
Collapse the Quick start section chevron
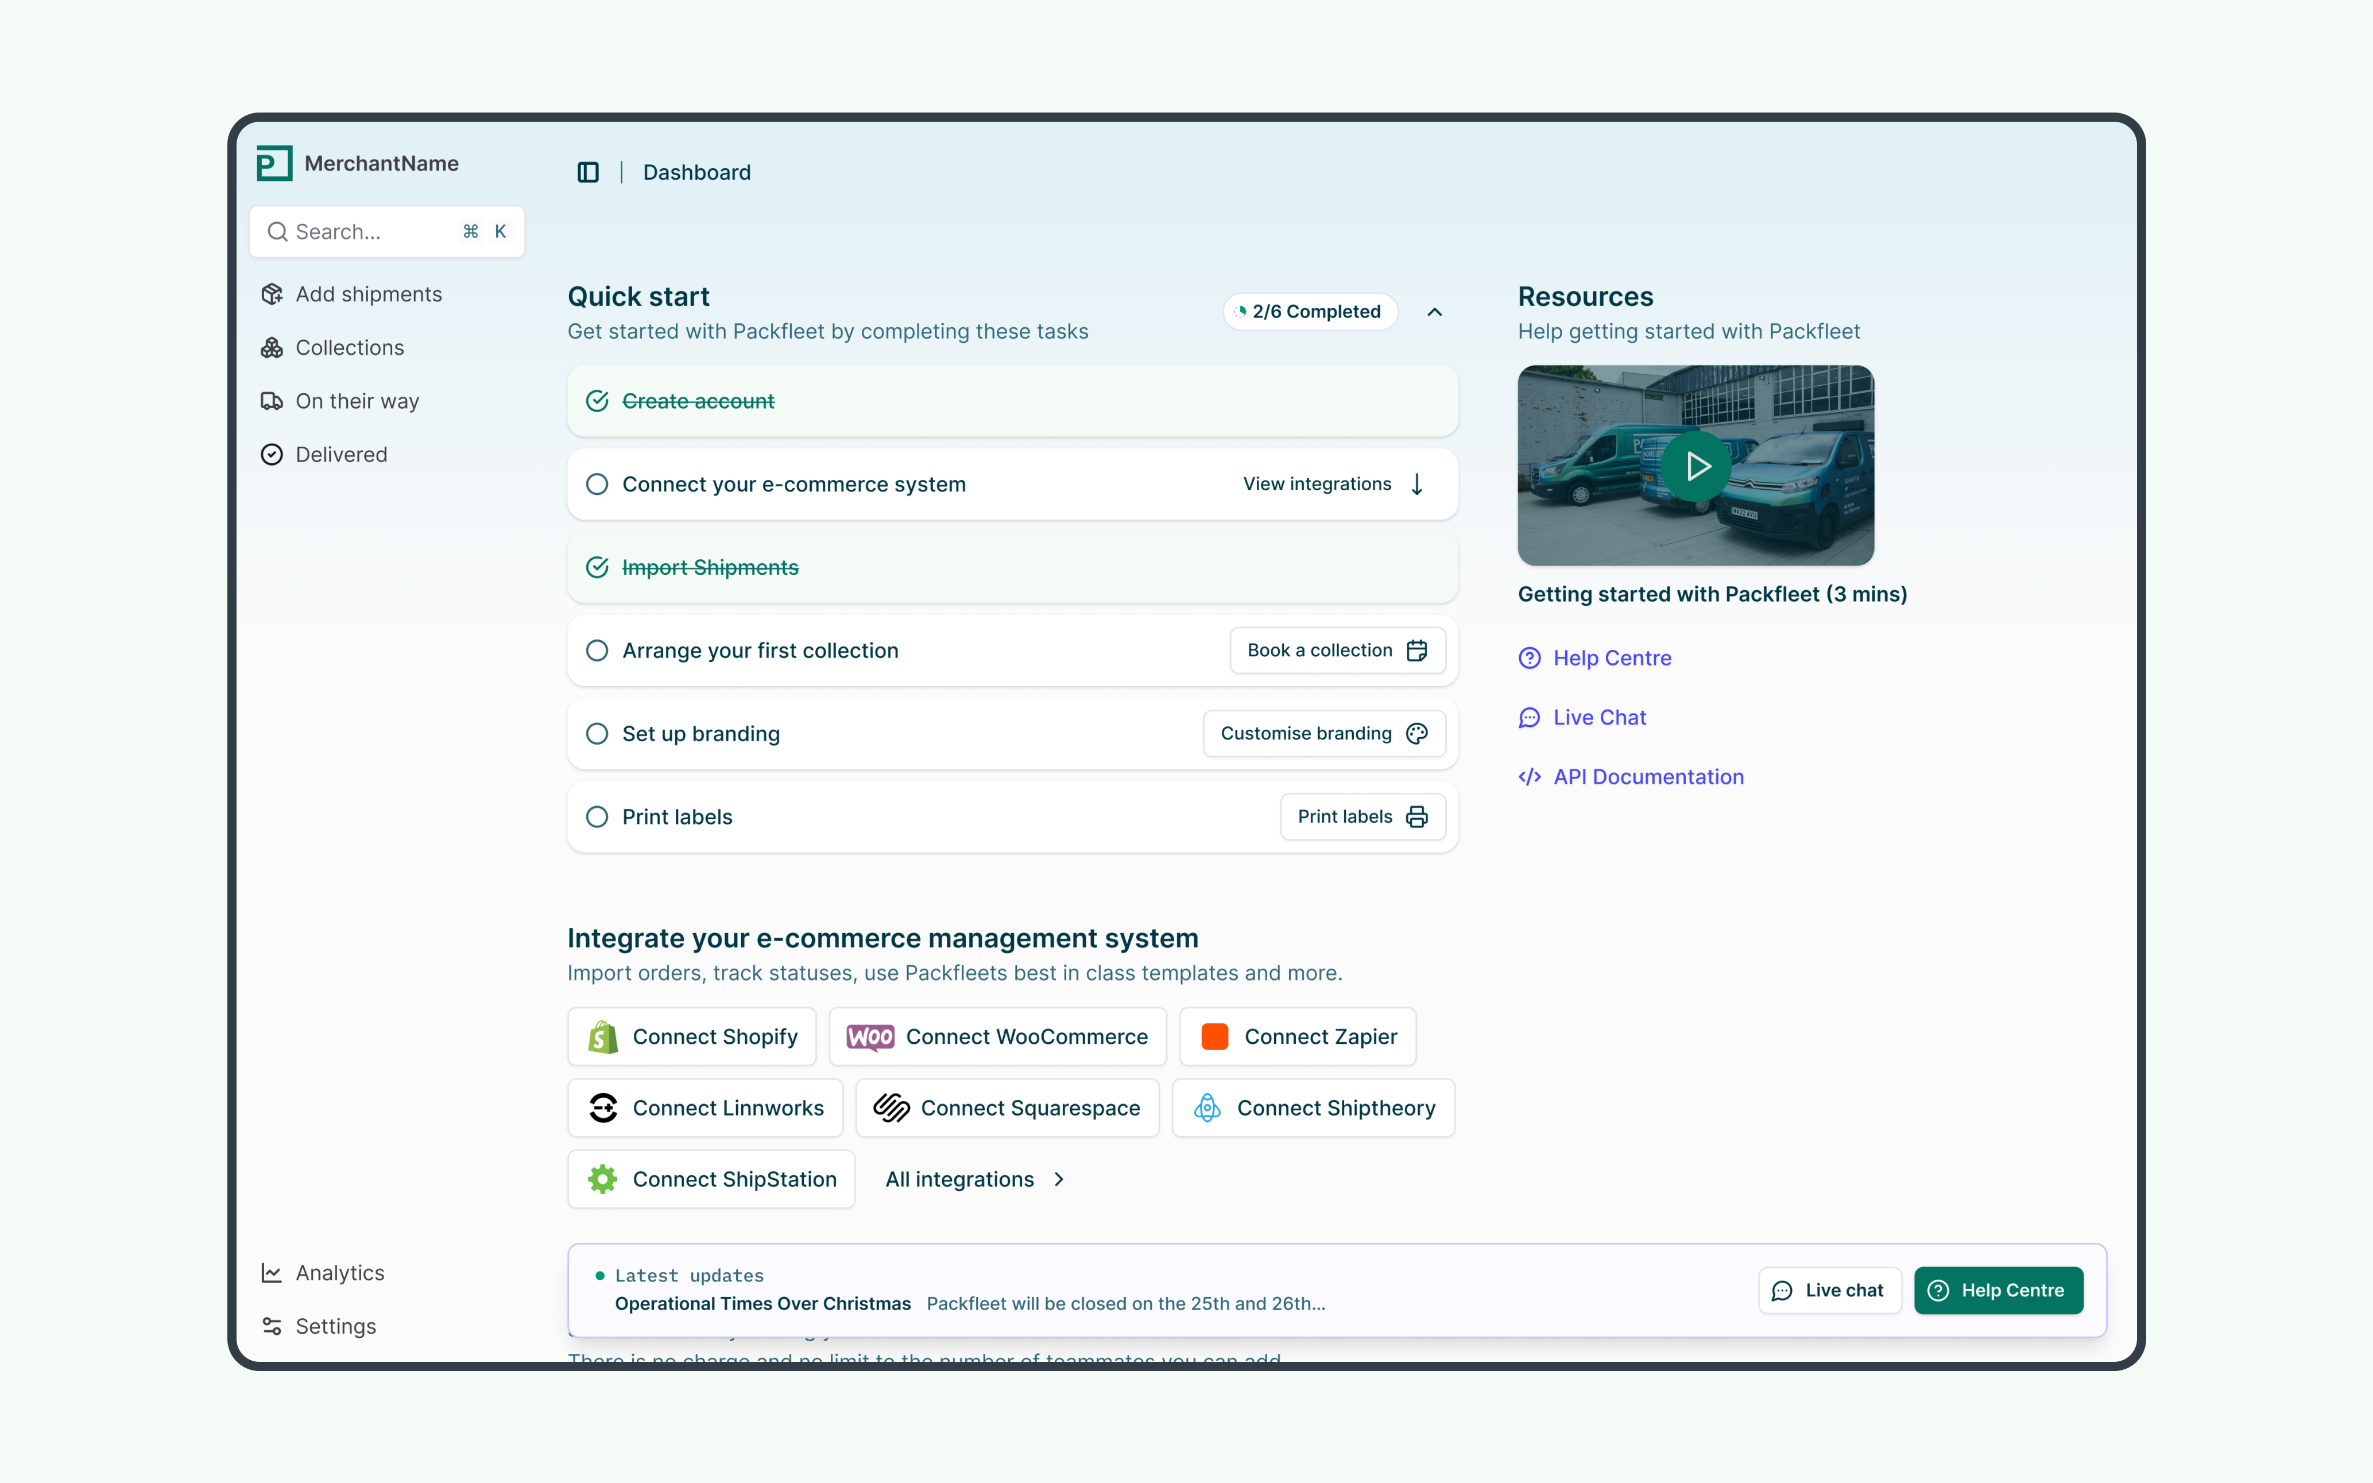pos(1434,312)
